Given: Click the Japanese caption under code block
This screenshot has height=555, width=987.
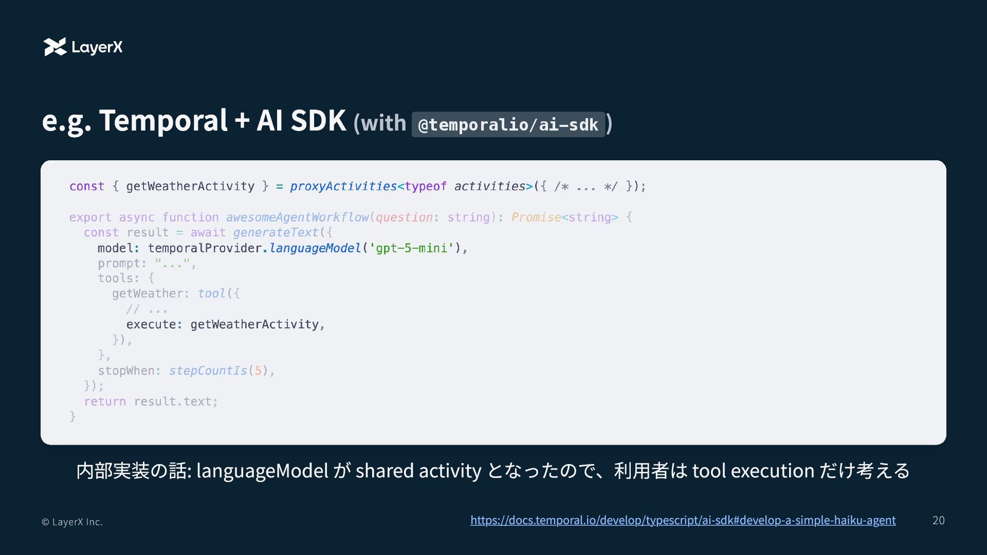Looking at the screenshot, I should pos(492,470).
